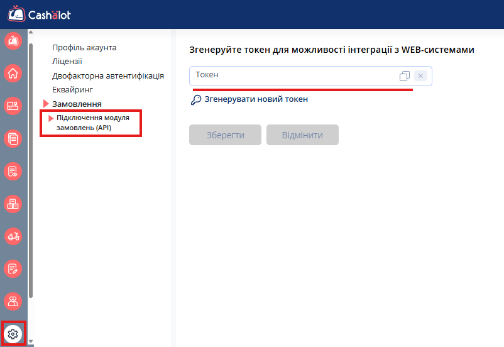Open the POS terminal sidebar icon

(x=13, y=106)
